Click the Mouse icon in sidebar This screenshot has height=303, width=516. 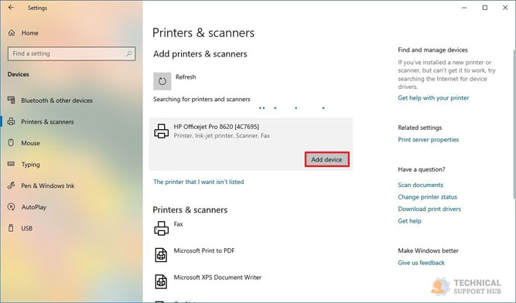(x=11, y=143)
